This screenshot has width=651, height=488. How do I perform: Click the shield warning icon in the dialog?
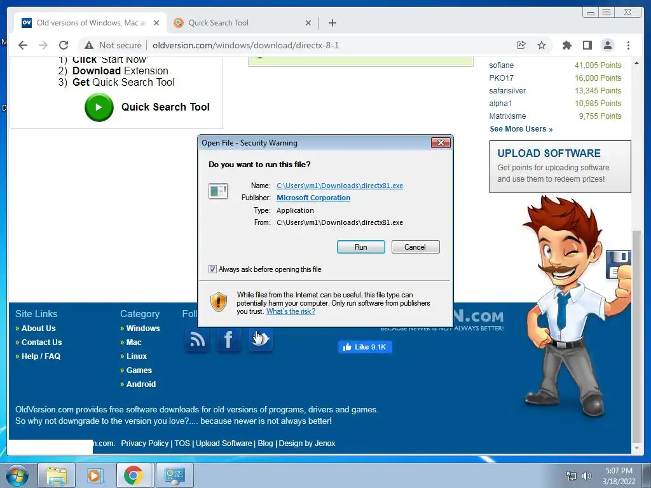click(x=219, y=302)
